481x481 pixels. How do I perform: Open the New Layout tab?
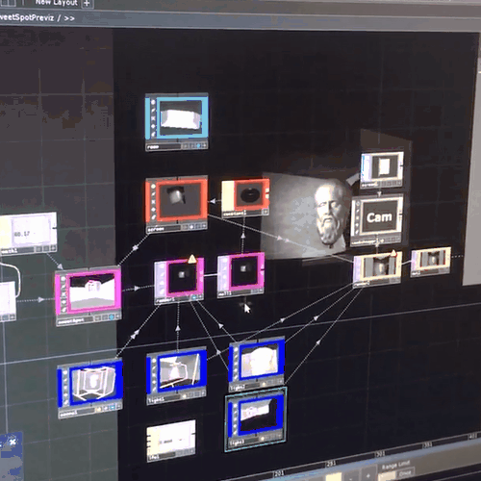[56, 3]
